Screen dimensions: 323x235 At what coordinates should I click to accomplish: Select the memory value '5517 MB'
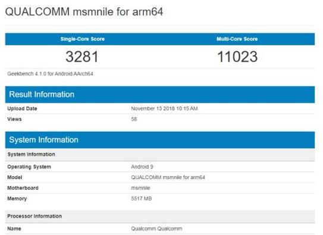tap(142, 199)
